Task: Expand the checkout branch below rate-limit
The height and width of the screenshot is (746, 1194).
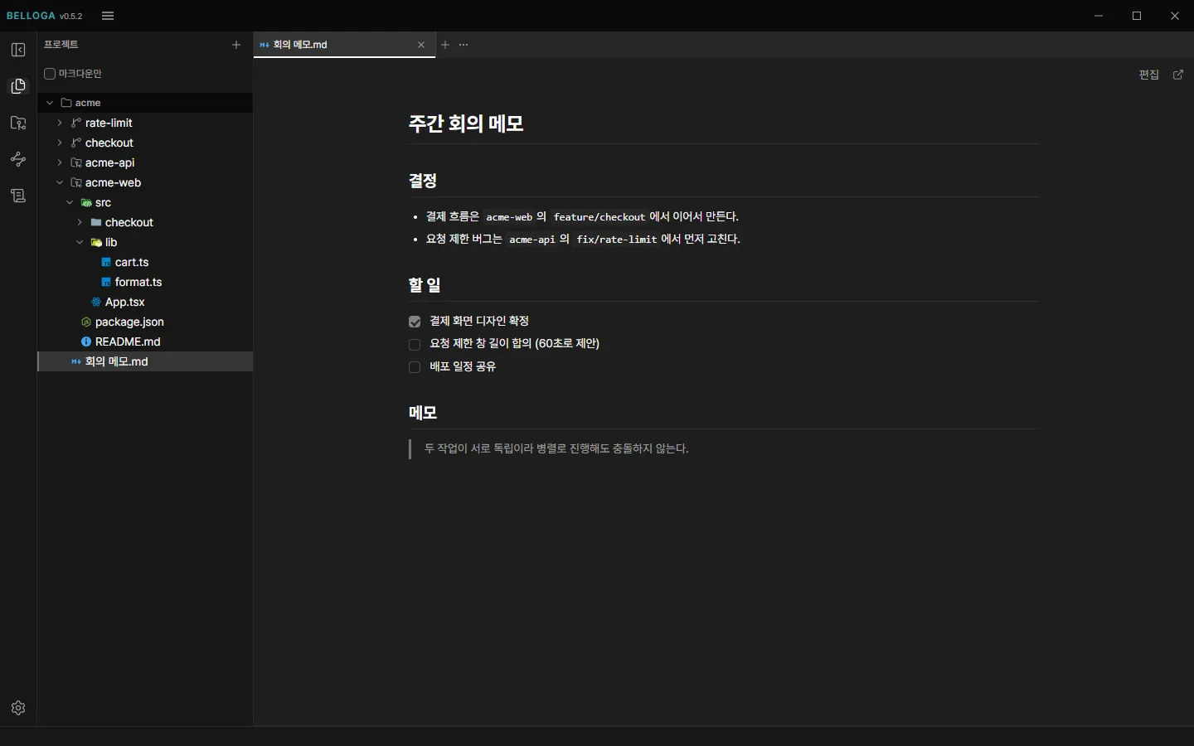Action: [60, 143]
